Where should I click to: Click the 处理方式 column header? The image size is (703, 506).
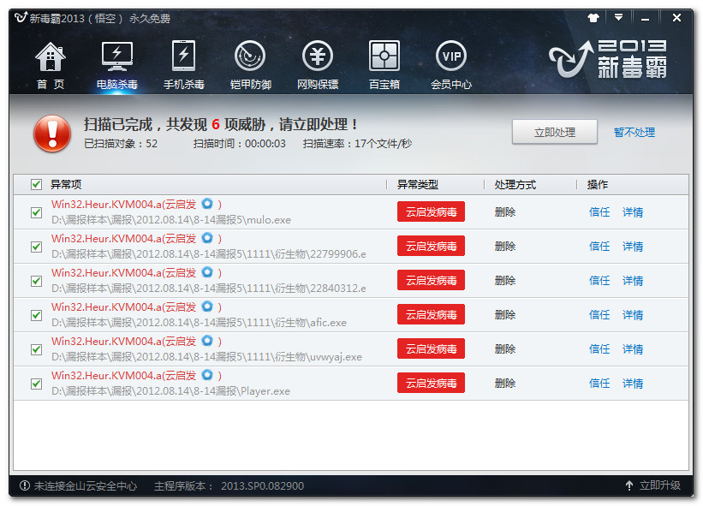[x=515, y=184]
